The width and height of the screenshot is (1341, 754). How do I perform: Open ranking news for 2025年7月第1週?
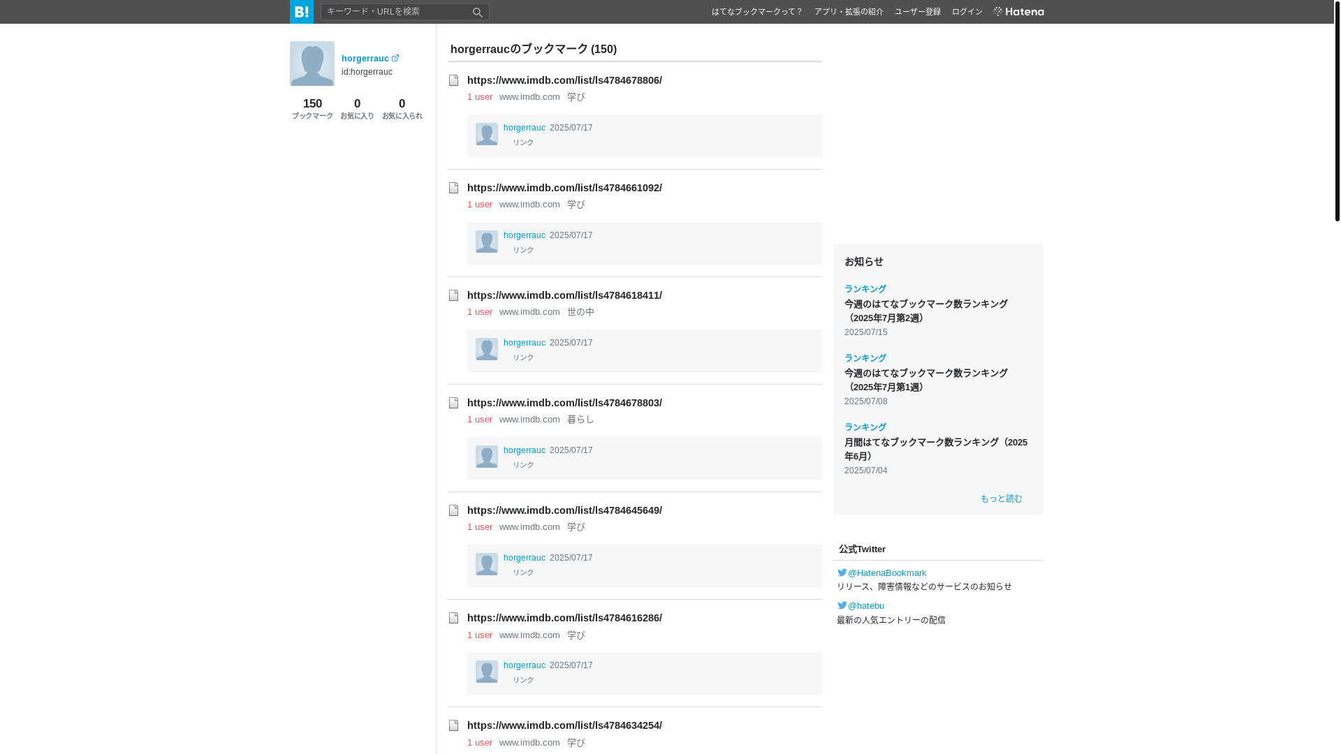point(926,380)
